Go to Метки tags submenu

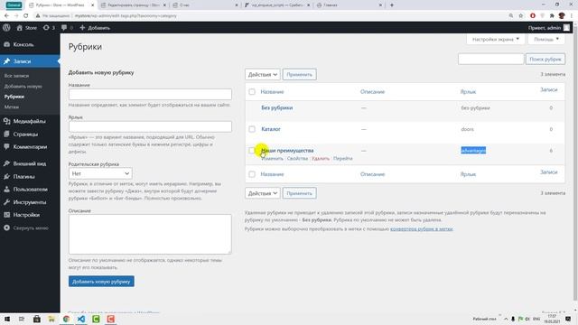[x=12, y=107]
